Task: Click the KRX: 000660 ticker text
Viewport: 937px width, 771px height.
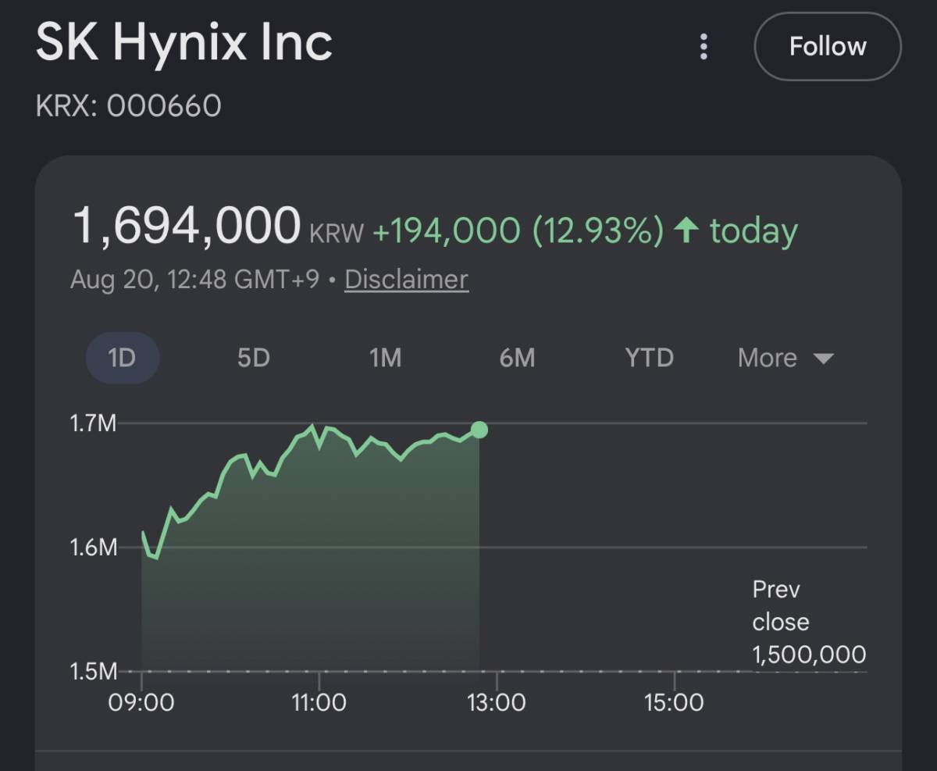Action: (129, 105)
